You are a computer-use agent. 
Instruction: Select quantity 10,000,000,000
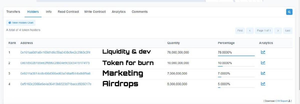178,63
